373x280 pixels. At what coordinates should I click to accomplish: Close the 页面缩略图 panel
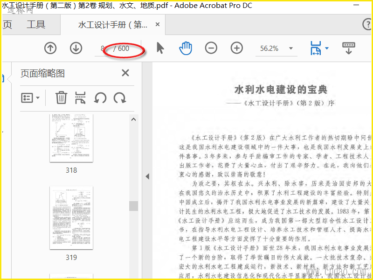(125, 73)
